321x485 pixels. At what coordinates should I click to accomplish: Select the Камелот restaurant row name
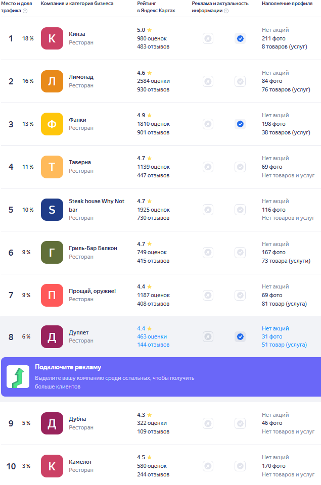tap(80, 462)
